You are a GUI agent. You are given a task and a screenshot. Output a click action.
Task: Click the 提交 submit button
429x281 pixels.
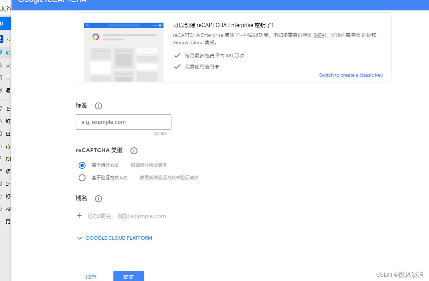click(x=128, y=277)
